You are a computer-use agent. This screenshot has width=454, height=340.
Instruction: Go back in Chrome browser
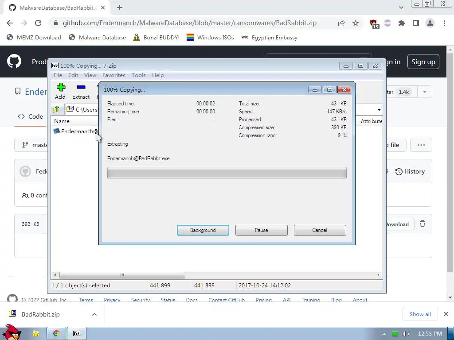pos(10,23)
